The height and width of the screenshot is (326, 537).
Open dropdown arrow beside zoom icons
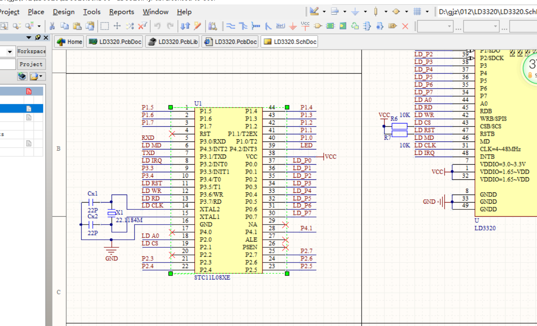pos(39,26)
